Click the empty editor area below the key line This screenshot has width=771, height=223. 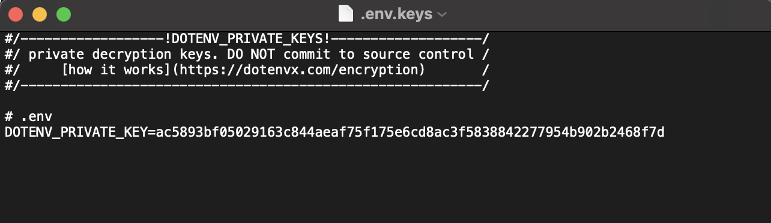385,180
